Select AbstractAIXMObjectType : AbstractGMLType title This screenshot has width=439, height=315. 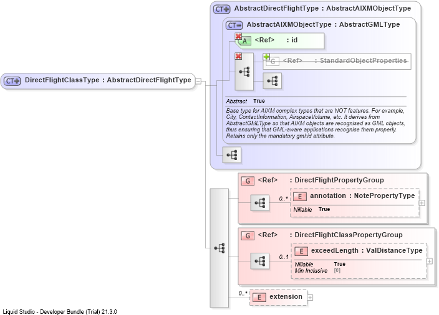click(x=323, y=25)
